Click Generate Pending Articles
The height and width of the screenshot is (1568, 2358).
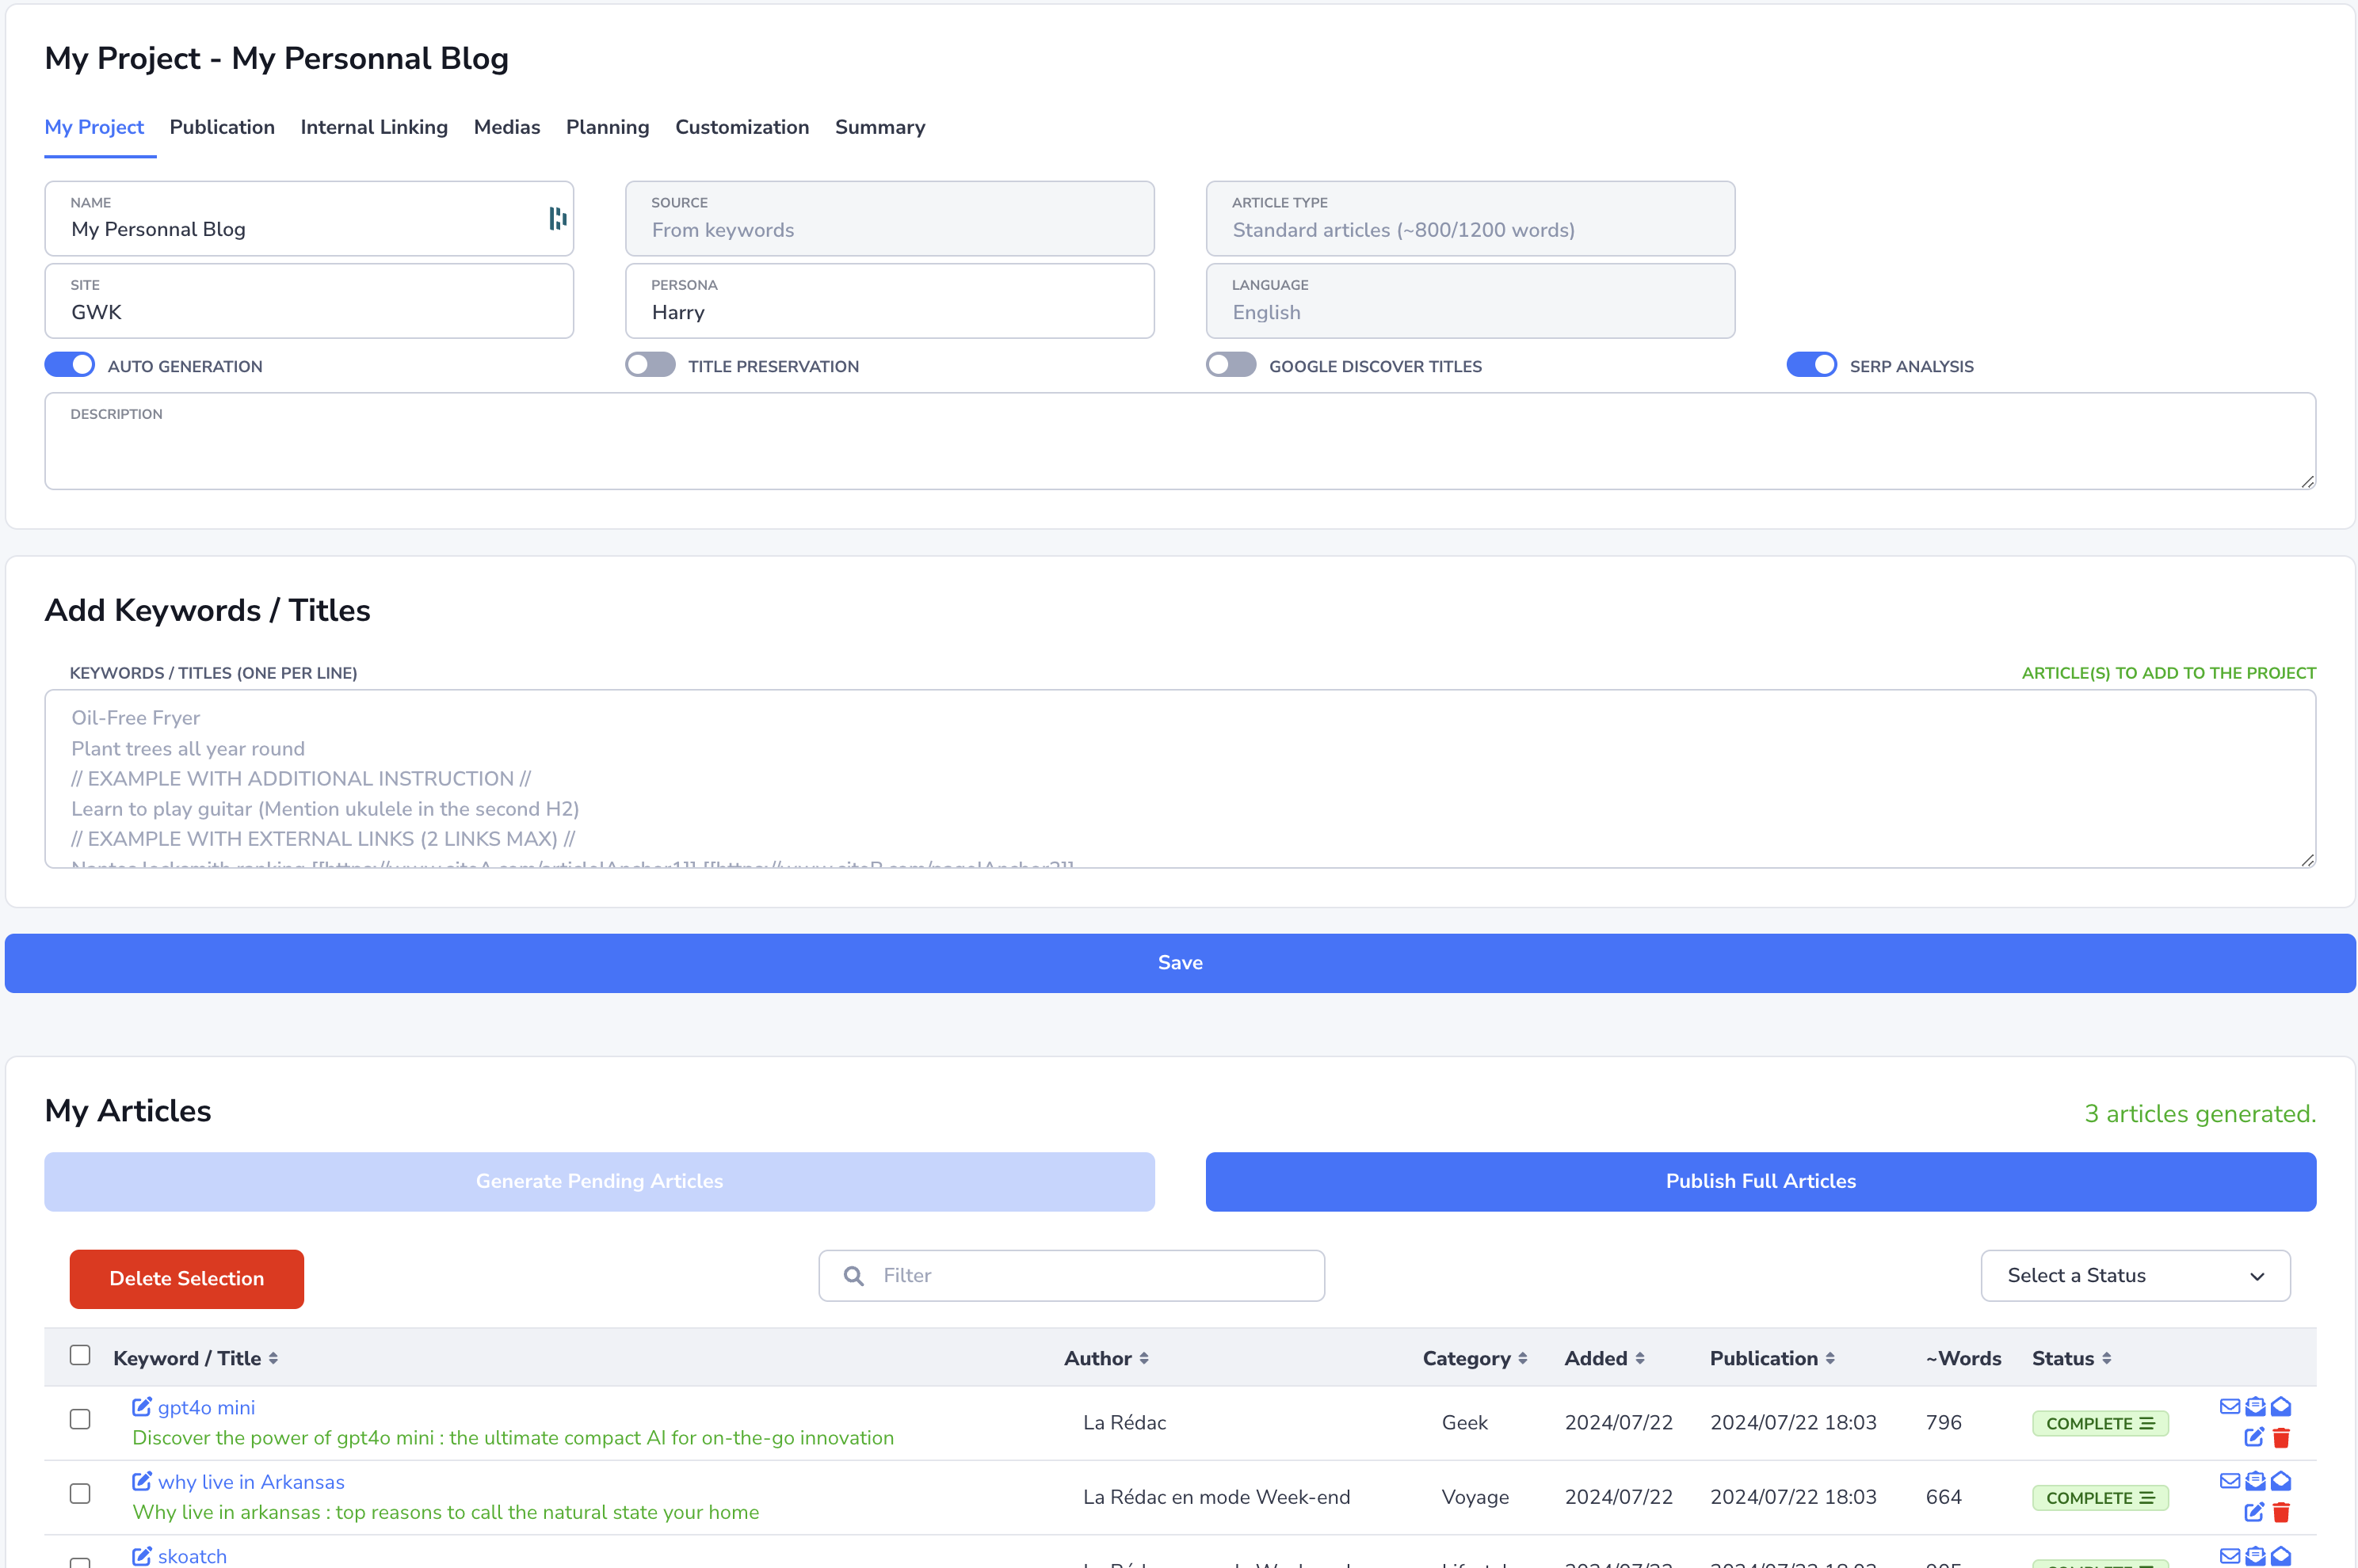point(599,1181)
